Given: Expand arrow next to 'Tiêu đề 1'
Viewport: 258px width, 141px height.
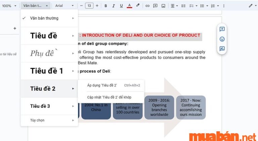Looking at the screenshot, I should pos(73,71).
